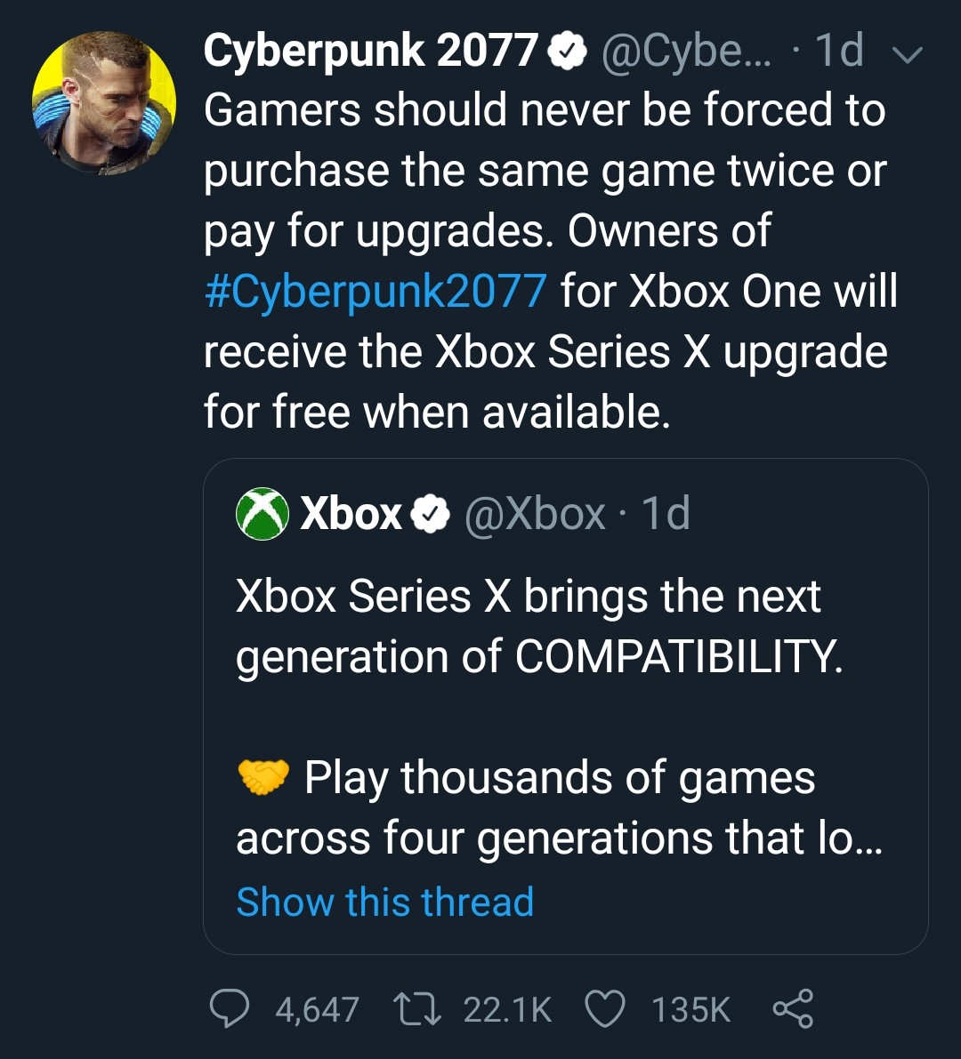Open the @Xbox handle
The height and width of the screenshot is (1059, 961).
[x=534, y=513]
